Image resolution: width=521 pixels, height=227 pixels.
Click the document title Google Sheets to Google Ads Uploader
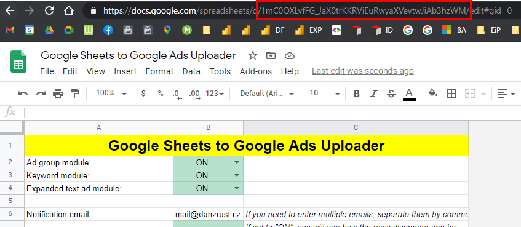click(138, 55)
